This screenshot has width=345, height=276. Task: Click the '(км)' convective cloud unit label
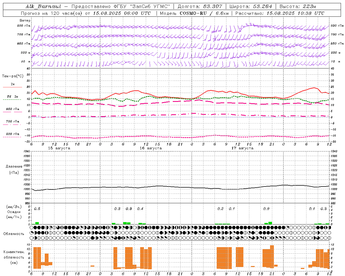click(x=14, y=263)
